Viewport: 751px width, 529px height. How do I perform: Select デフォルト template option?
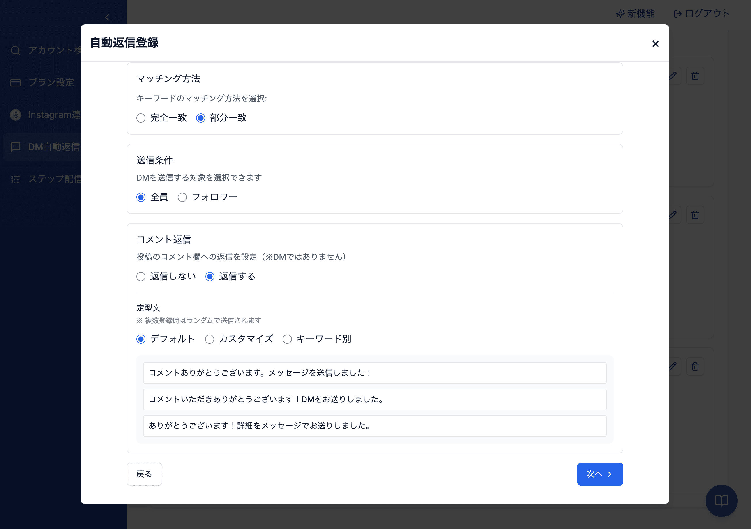point(141,339)
